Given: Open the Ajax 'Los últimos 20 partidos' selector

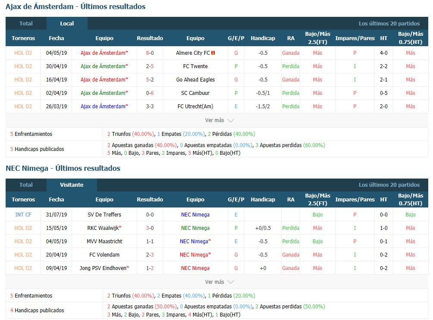Looking at the screenshot, I should pos(389,23).
